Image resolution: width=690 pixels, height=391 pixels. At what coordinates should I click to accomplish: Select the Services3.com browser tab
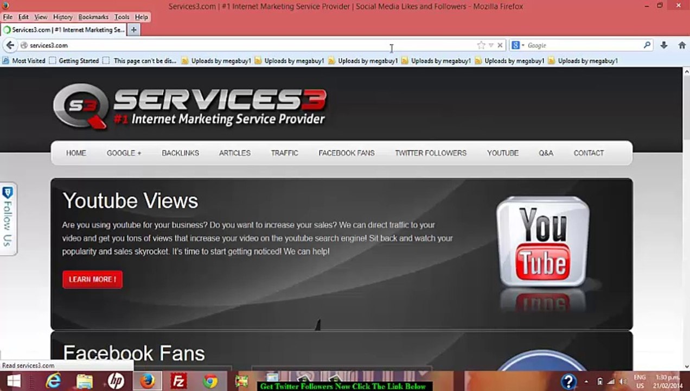(64, 30)
